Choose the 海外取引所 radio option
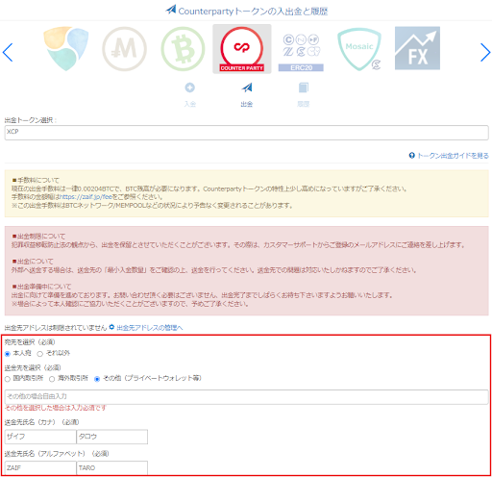 pyautogui.click(x=52, y=379)
